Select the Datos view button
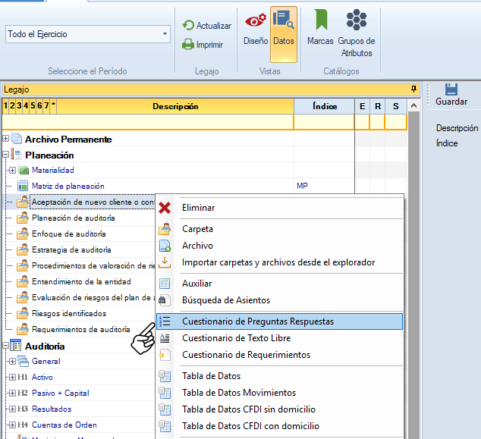 pos(284,29)
